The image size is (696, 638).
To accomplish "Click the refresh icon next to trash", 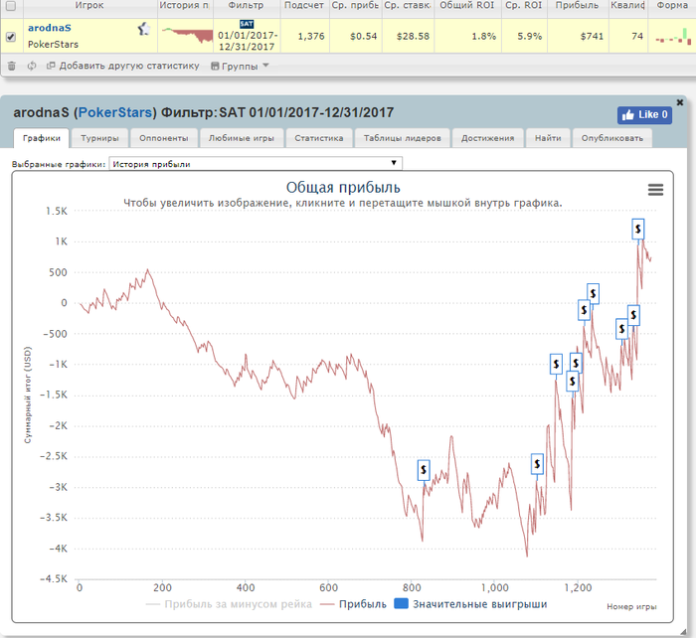I will pos(32,67).
